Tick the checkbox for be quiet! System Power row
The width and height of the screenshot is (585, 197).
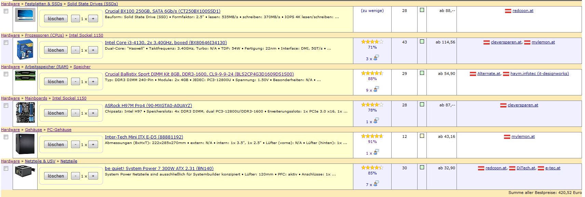point(6,169)
